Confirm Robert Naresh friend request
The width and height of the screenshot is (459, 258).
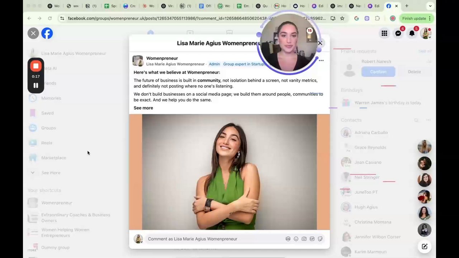378,72
